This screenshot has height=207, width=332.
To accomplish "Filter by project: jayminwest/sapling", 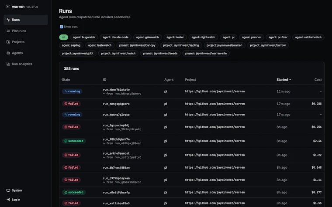I will click(x=181, y=45).
